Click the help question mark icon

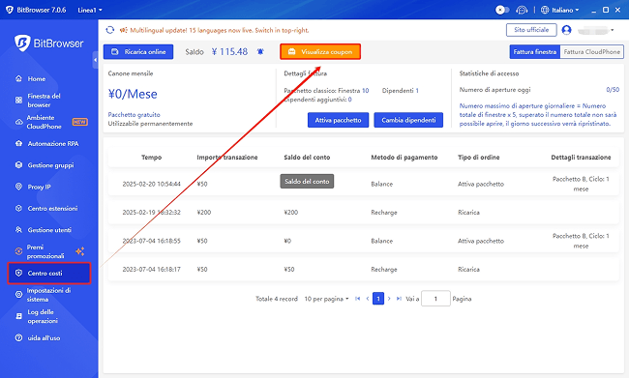(x=18, y=338)
